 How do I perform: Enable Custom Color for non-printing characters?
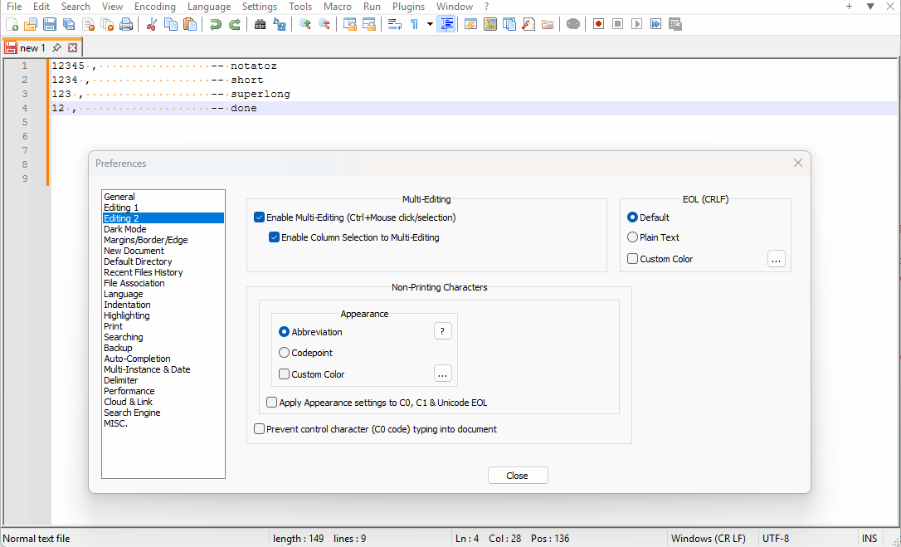coord(284,374)
